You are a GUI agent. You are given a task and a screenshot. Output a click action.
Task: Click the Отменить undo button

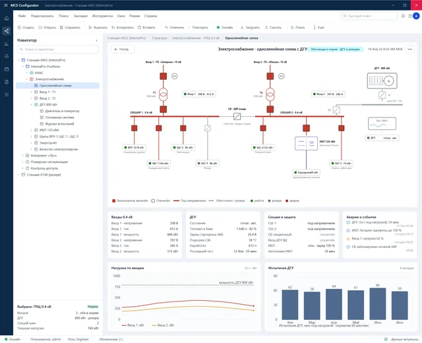pyautogui.click(x=174, y=28)
